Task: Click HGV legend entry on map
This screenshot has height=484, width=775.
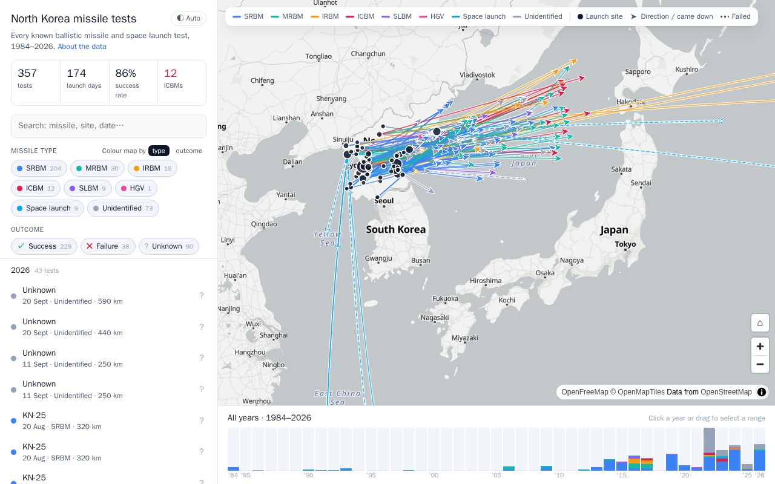Action: tap(432, 16)
